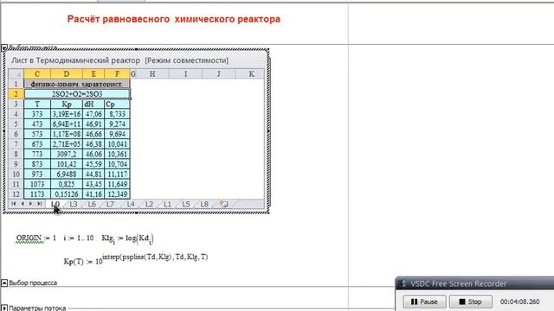
Task: Expand the Параметры потока area
Action: pyautogui.click(x=3, y=308)
